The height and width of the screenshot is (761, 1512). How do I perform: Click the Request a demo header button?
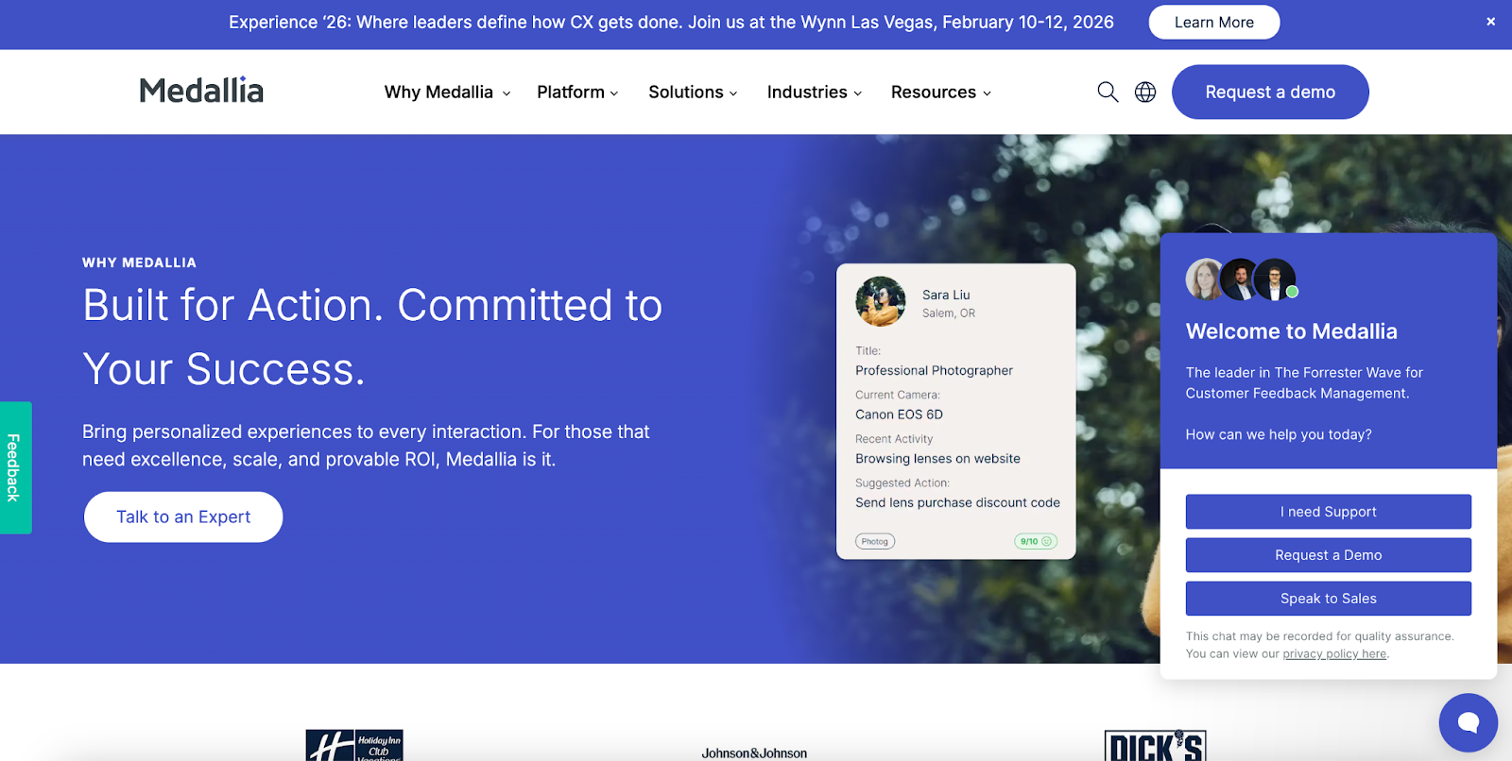(x=1270, y=92)
